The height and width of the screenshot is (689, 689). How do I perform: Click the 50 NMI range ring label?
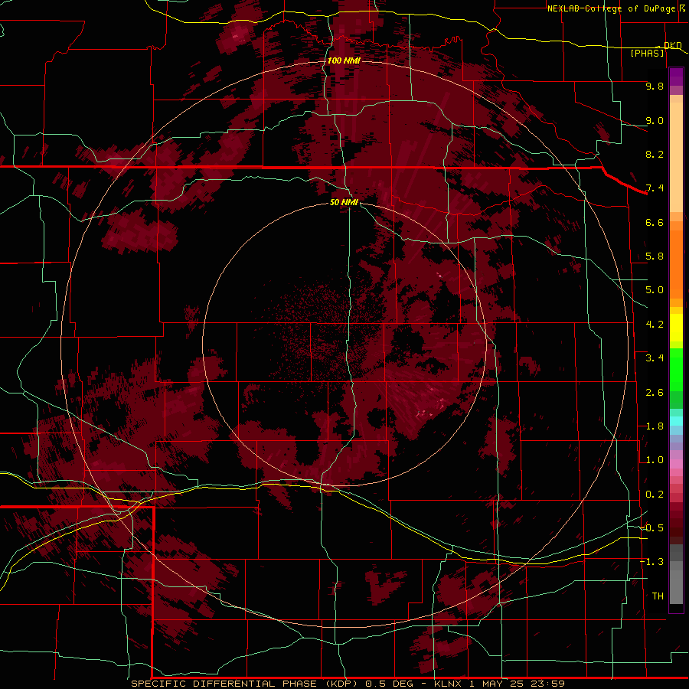click(x=344, y=202)
